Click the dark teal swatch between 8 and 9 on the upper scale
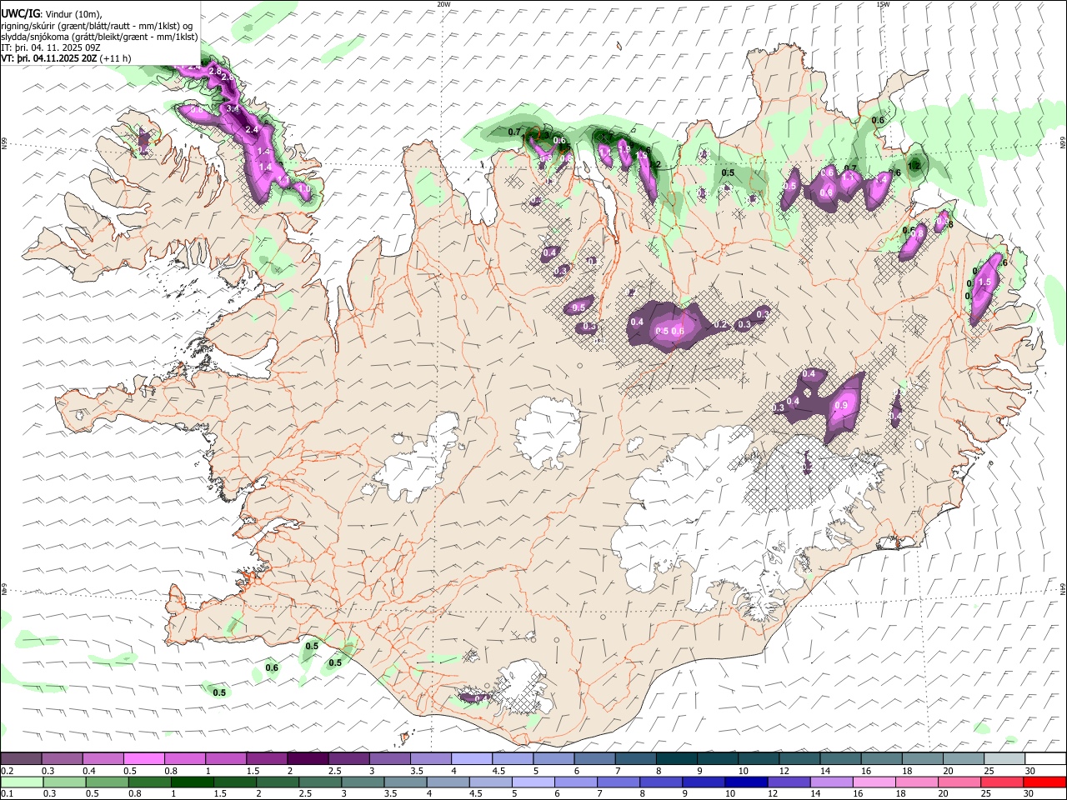This screenshot has height=800, width=1067. coord(676,759)
